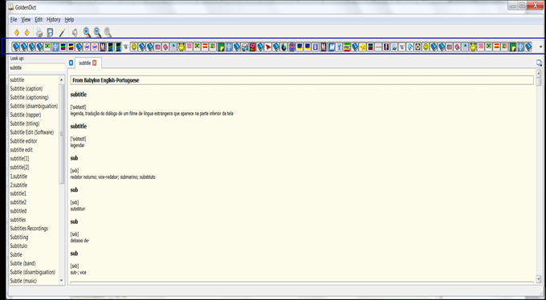The width and height of the screenshot is (546, 300).
Task: Expand hidden dictionary bar icons chevron
Action: click(x=540, y=47)
